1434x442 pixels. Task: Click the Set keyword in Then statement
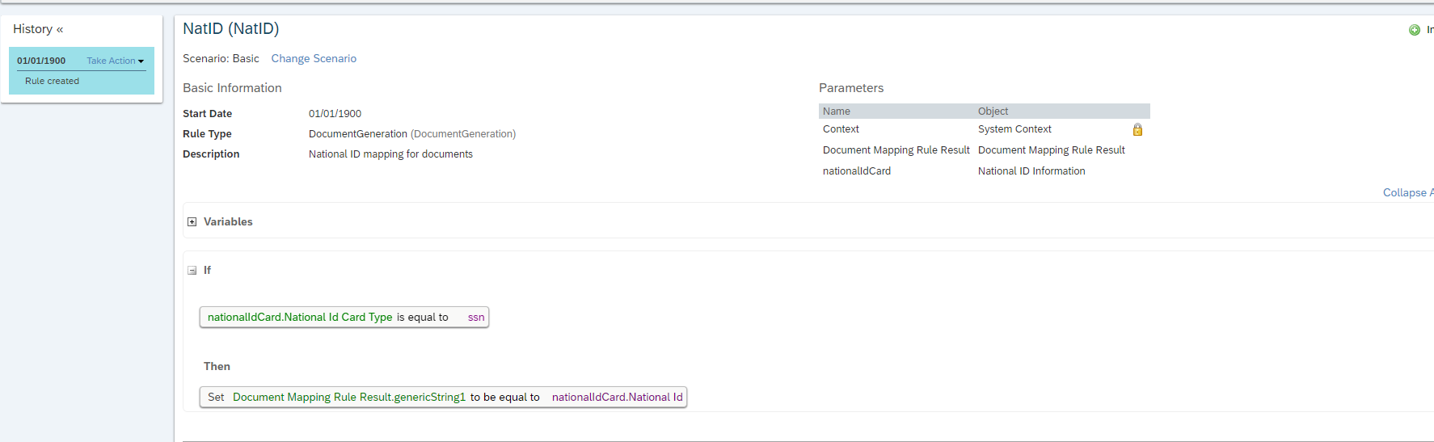(x=216, y=397)
